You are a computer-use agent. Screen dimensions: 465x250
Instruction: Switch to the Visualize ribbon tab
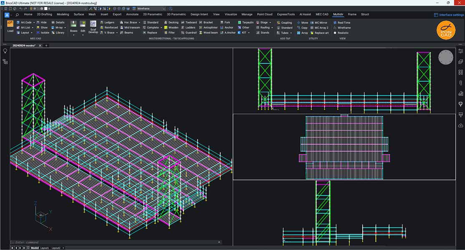click(x=230, y=14)
